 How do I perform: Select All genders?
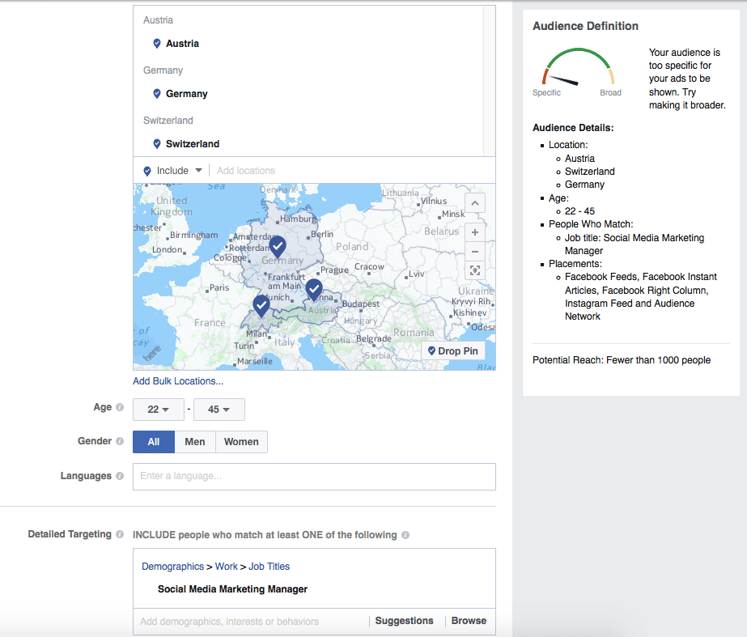(x=154, y=442)
